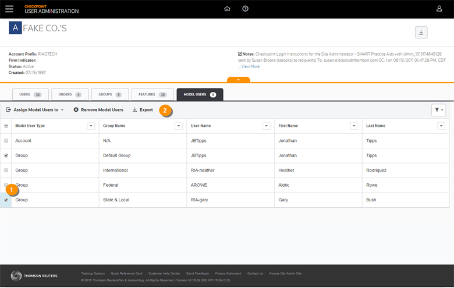Image resolution: width=454 pixels, height=288 pixels.
Task: Switch to the Features tab
Action: tap(150, 94)
